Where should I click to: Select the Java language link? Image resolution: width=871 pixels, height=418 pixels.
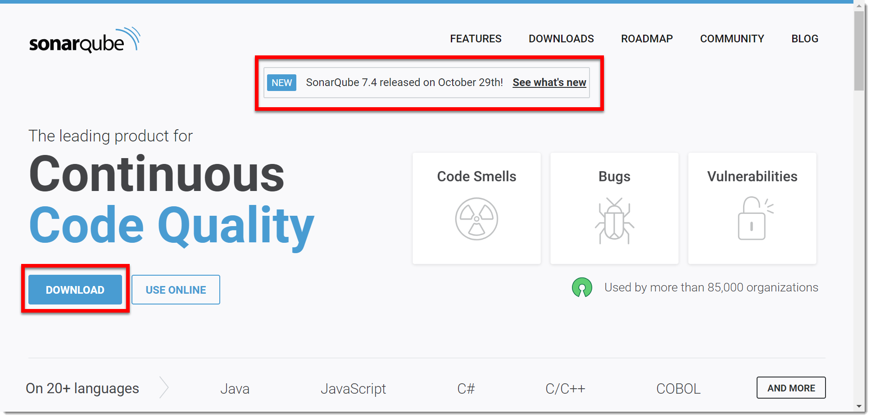click(235, 389)
